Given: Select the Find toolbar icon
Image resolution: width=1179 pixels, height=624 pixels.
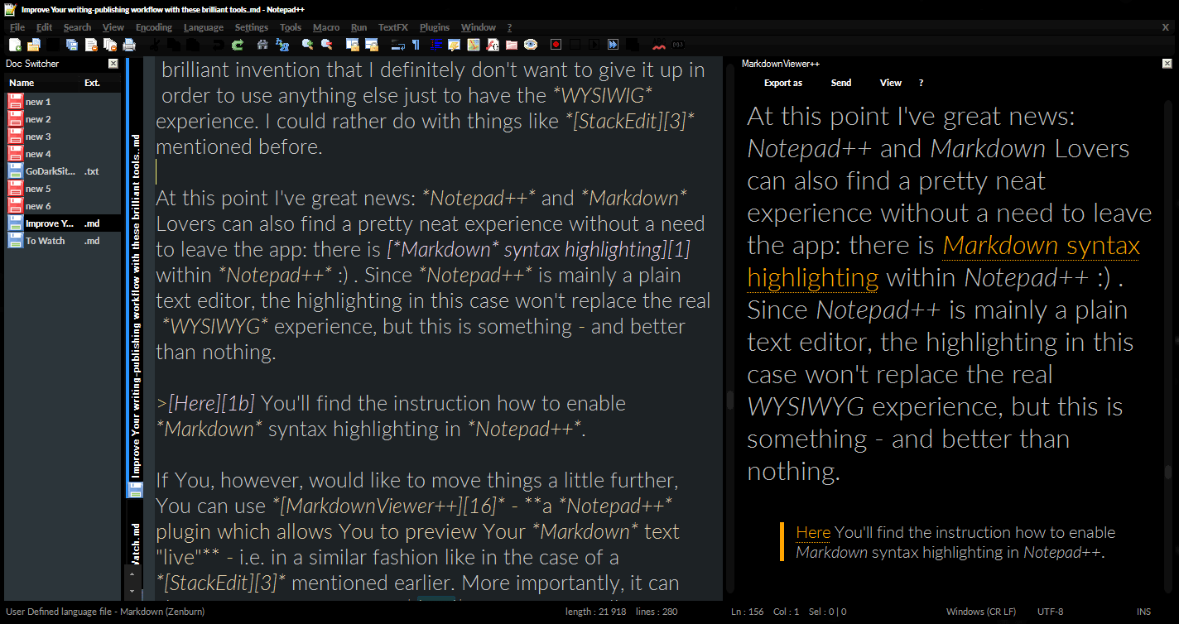Looking at the screenshot, I should [x=262, y=45].
